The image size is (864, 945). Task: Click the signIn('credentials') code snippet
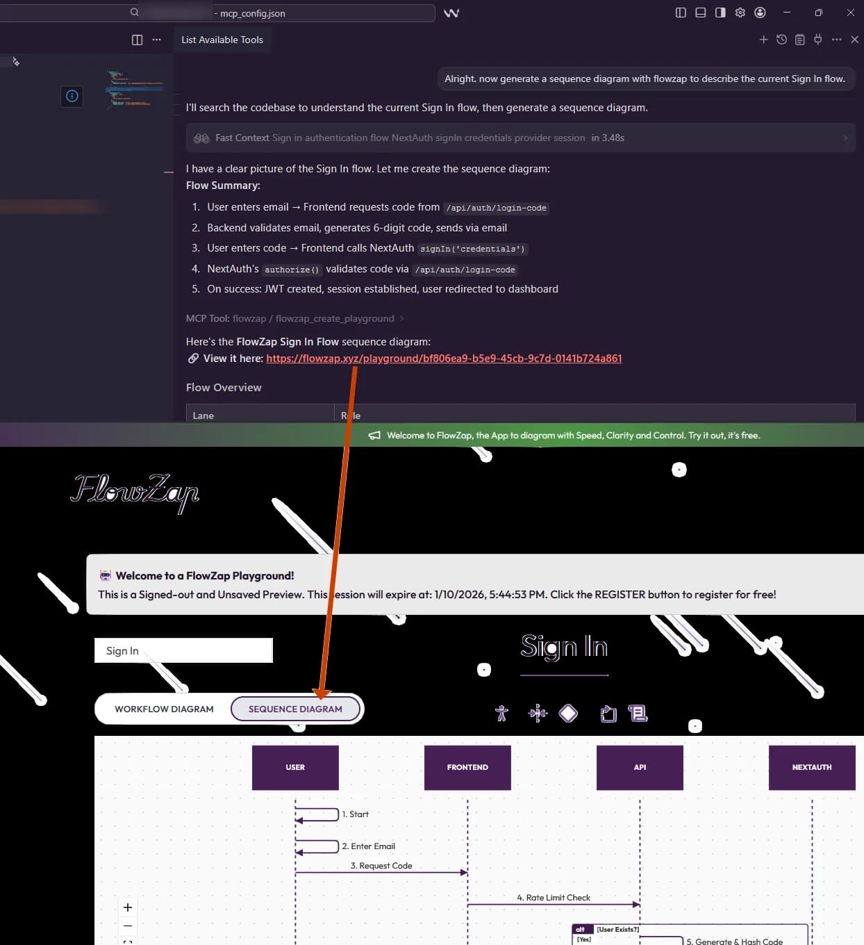tap(472, 249)
